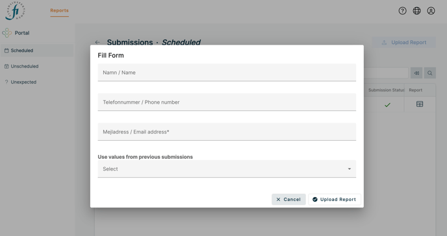Click the Portal clover icon
This screenshot has height=236, width=447.
coord(7,33)
